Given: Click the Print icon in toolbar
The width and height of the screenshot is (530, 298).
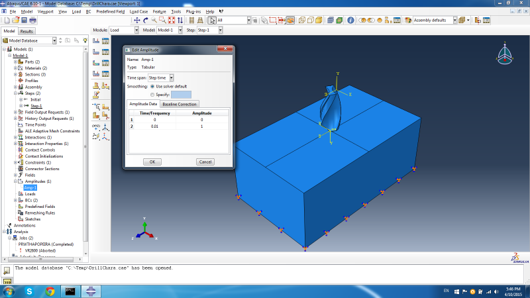Looking at the screenshot, I should (32, 21).
